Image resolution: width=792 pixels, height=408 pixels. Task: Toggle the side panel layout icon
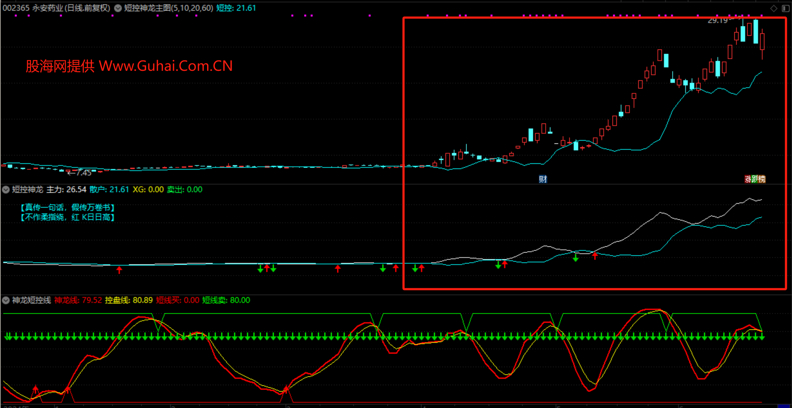pyautogui.click(x=786, y=8)
